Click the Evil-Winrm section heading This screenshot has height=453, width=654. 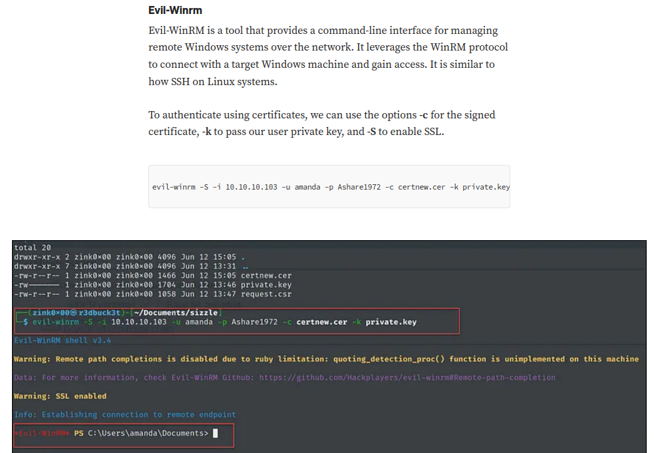(175, 11)
